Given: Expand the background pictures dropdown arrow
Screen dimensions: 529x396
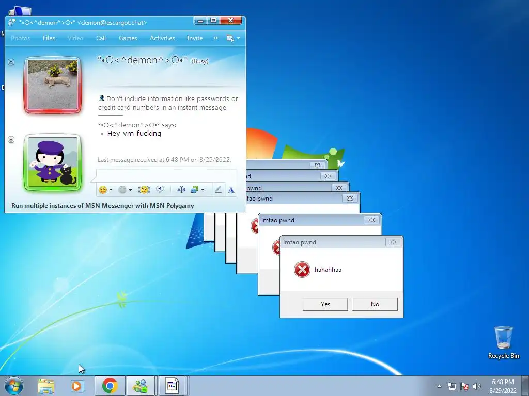Looking at the screenshot, I should pyautogui.click(x=203, y=190).
